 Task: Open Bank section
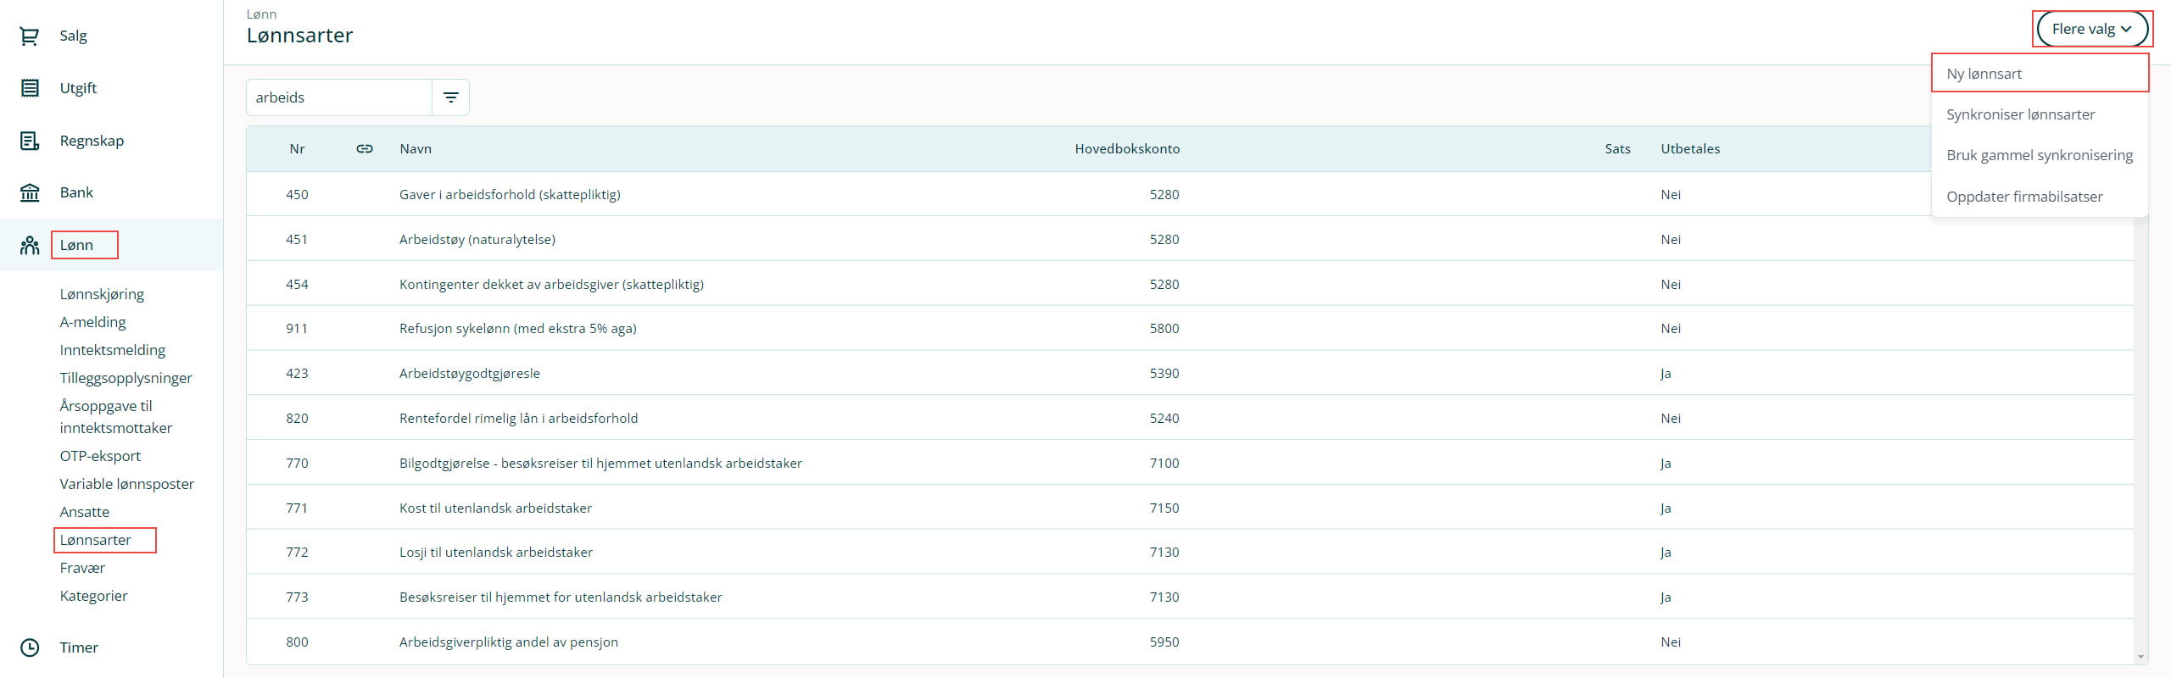tap(76, 192)
